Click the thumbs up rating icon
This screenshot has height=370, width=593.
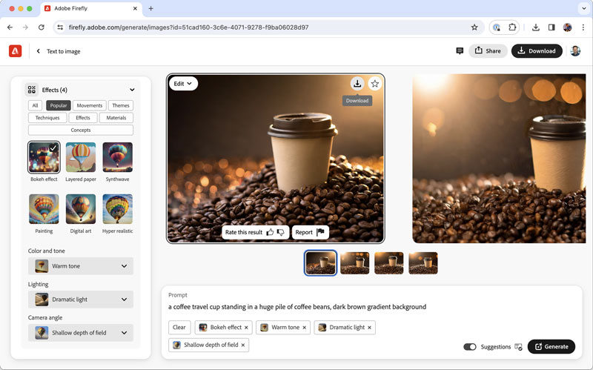tap(270, 232)
